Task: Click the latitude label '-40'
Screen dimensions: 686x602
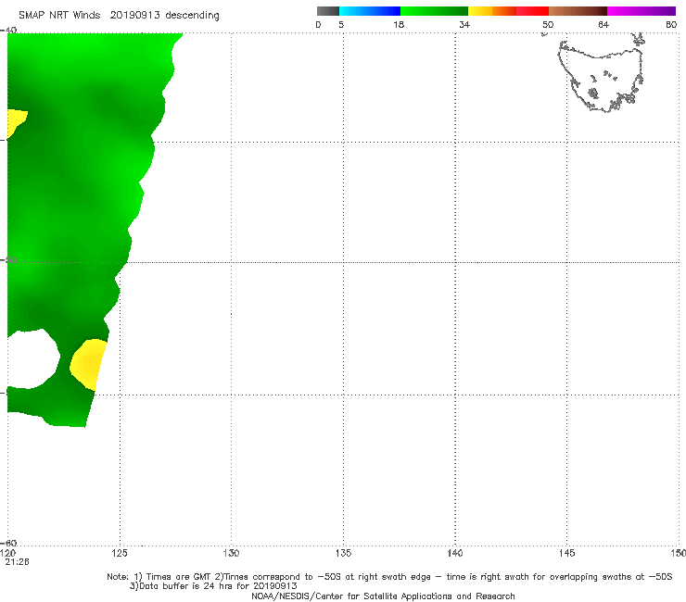Action: pyautogui.click(x=9, y=30)
